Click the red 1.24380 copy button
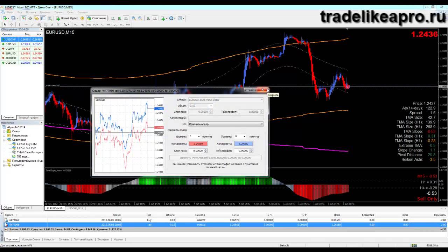 pos(198,143)
